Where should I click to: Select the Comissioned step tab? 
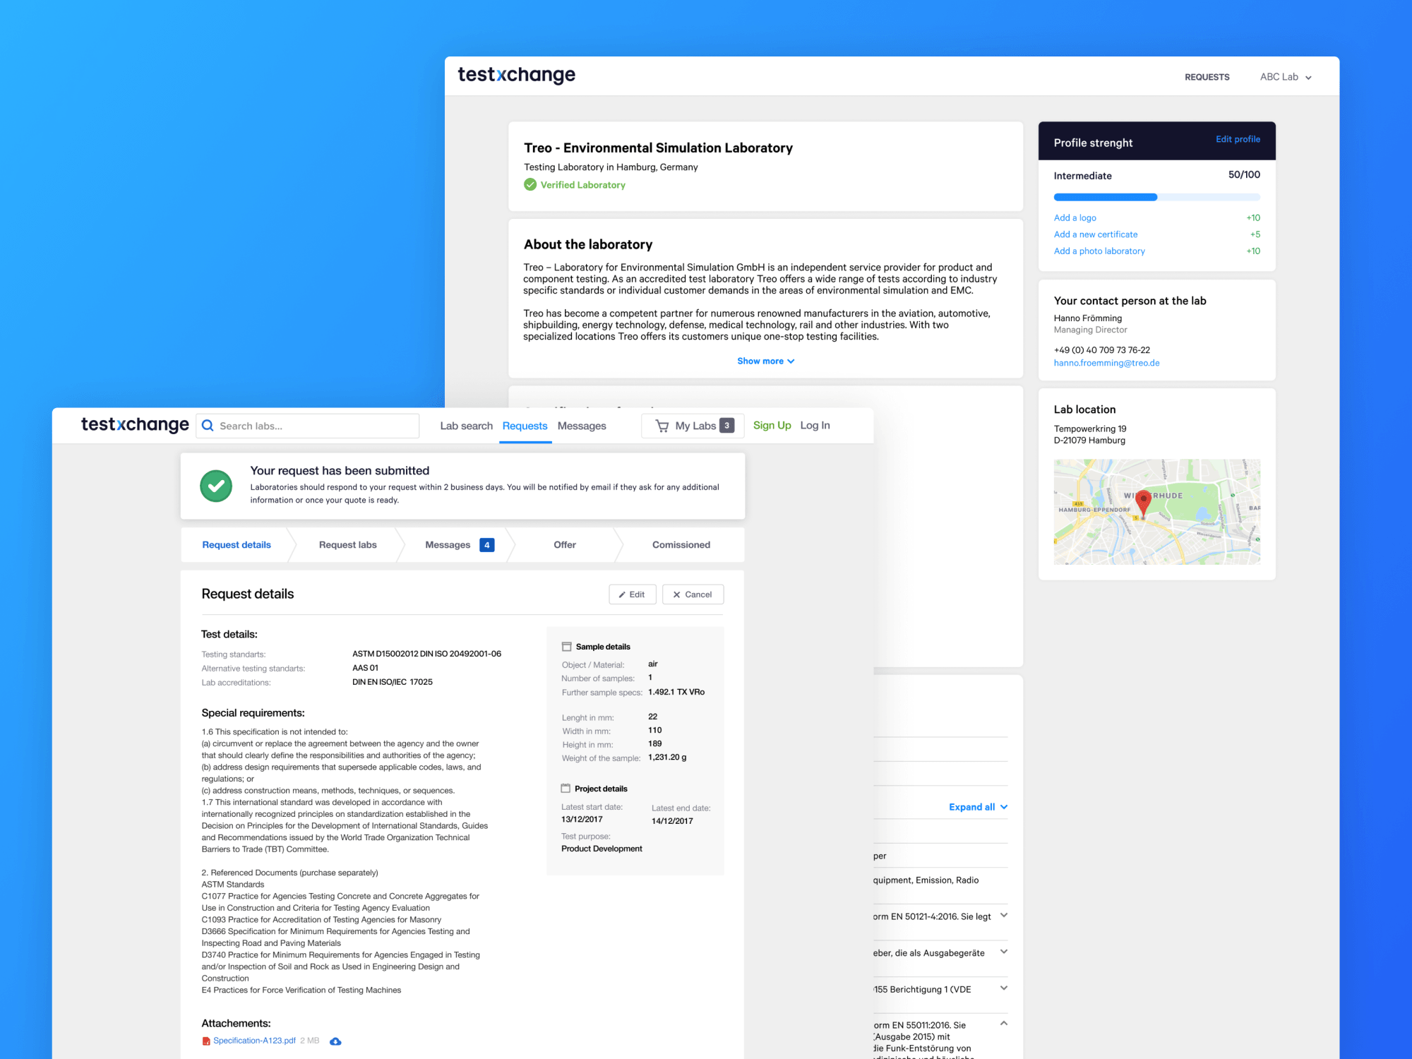point(681,545)
